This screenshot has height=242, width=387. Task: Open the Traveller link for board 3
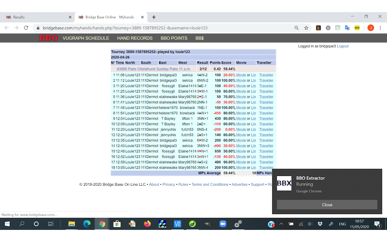point(266,86)
